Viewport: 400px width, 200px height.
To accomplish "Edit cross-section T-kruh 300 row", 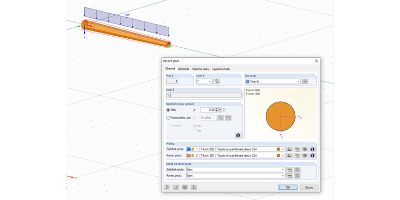I will tap(305, 155).
